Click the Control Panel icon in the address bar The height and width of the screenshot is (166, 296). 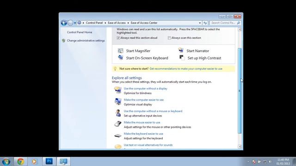coord(80,23)
